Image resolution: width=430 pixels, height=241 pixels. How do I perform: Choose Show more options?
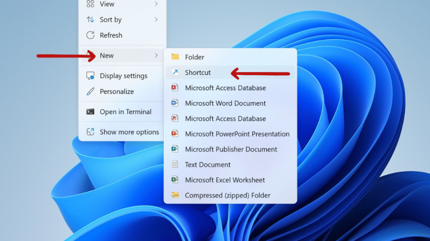122,132
